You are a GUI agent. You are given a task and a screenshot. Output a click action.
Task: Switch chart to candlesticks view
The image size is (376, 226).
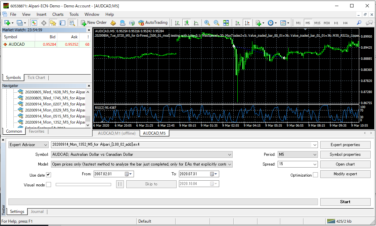(x=187, y=23)
